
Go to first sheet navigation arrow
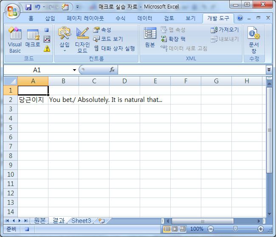pyautogui.click(x=7, y=220)
